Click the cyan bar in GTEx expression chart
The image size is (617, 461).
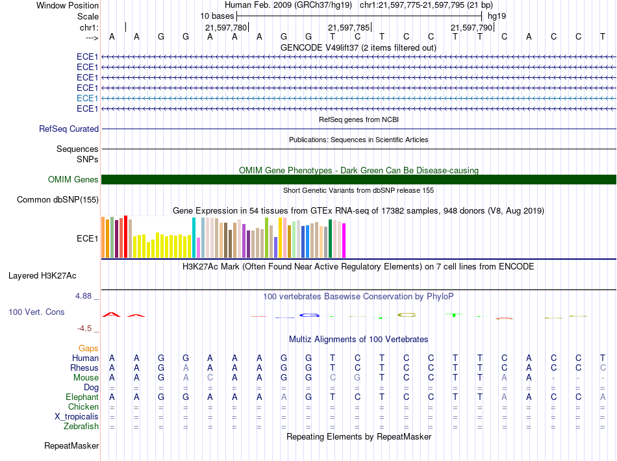194,238
